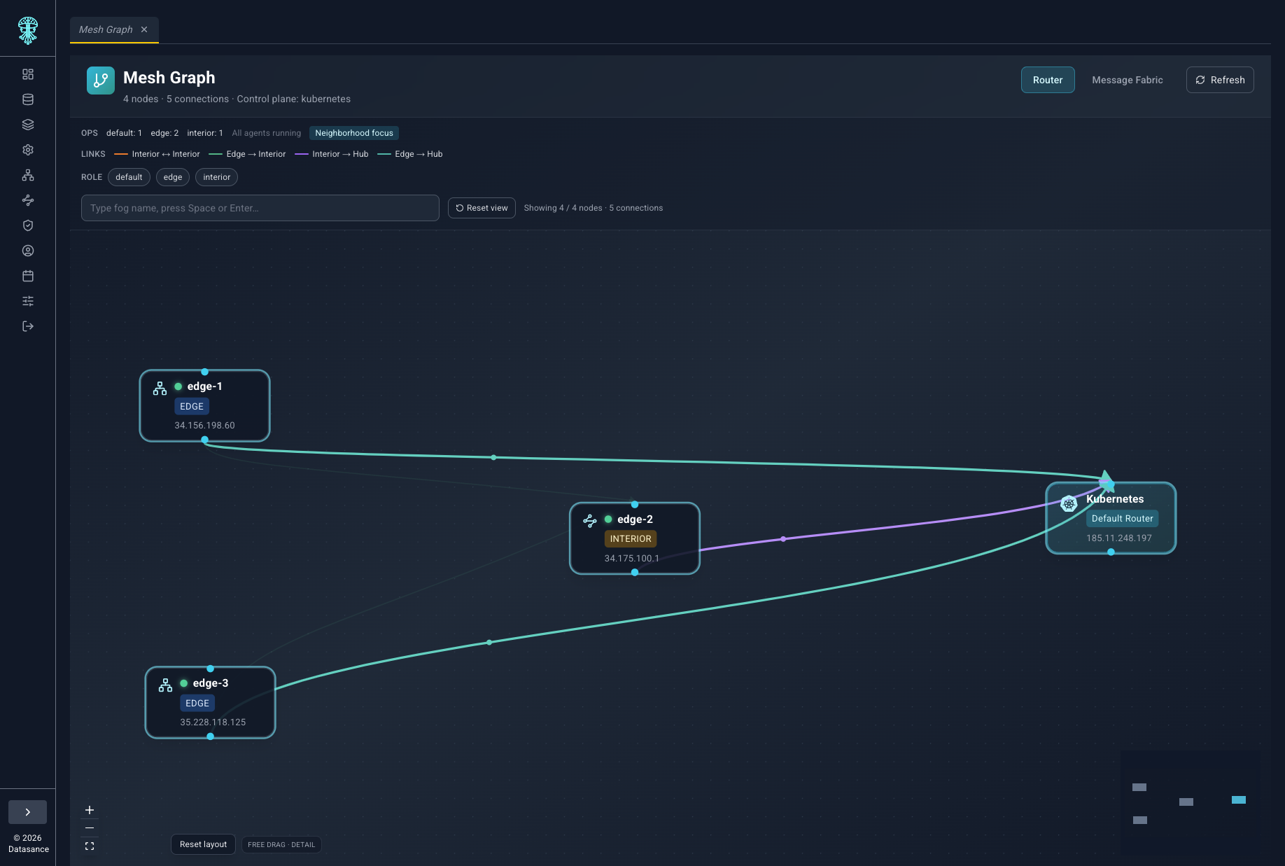Switch to Router view
Image resolution: width=1285 pixels, height=866 pixels.
coord(1048,80)
